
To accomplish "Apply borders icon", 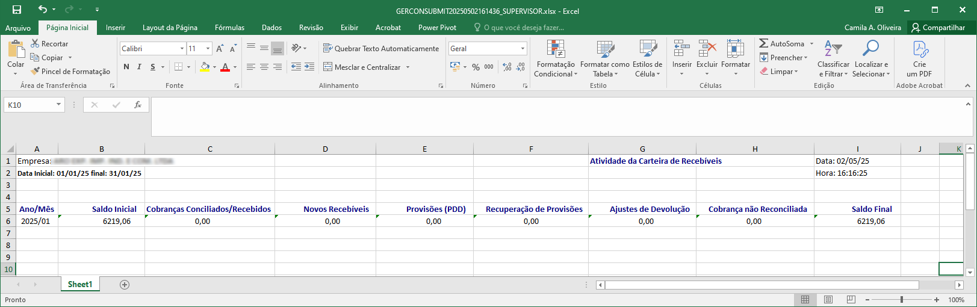I will pyautogui.click(x=178, y=67).
